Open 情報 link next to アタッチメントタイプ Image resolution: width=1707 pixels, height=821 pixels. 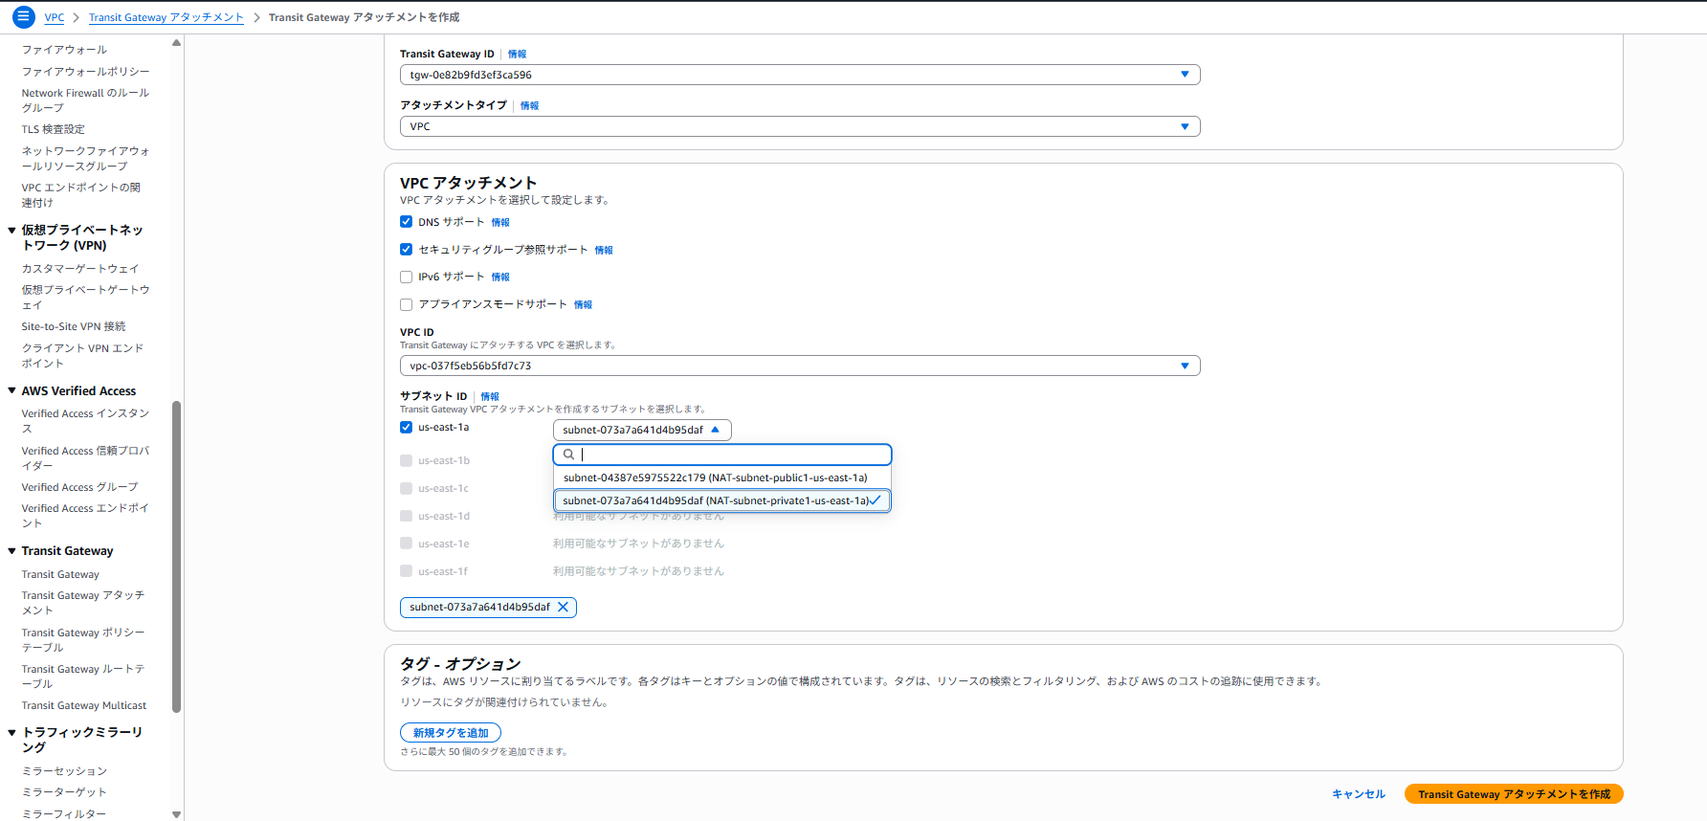click(529, 106)
